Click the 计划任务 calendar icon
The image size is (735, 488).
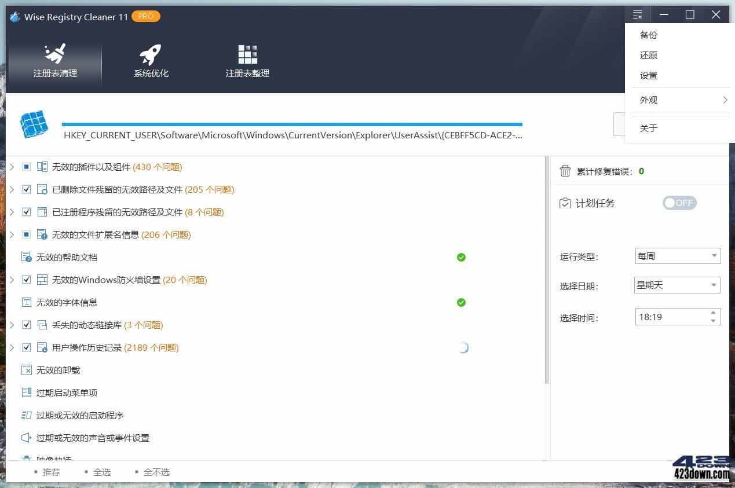(x=565, y=203)
